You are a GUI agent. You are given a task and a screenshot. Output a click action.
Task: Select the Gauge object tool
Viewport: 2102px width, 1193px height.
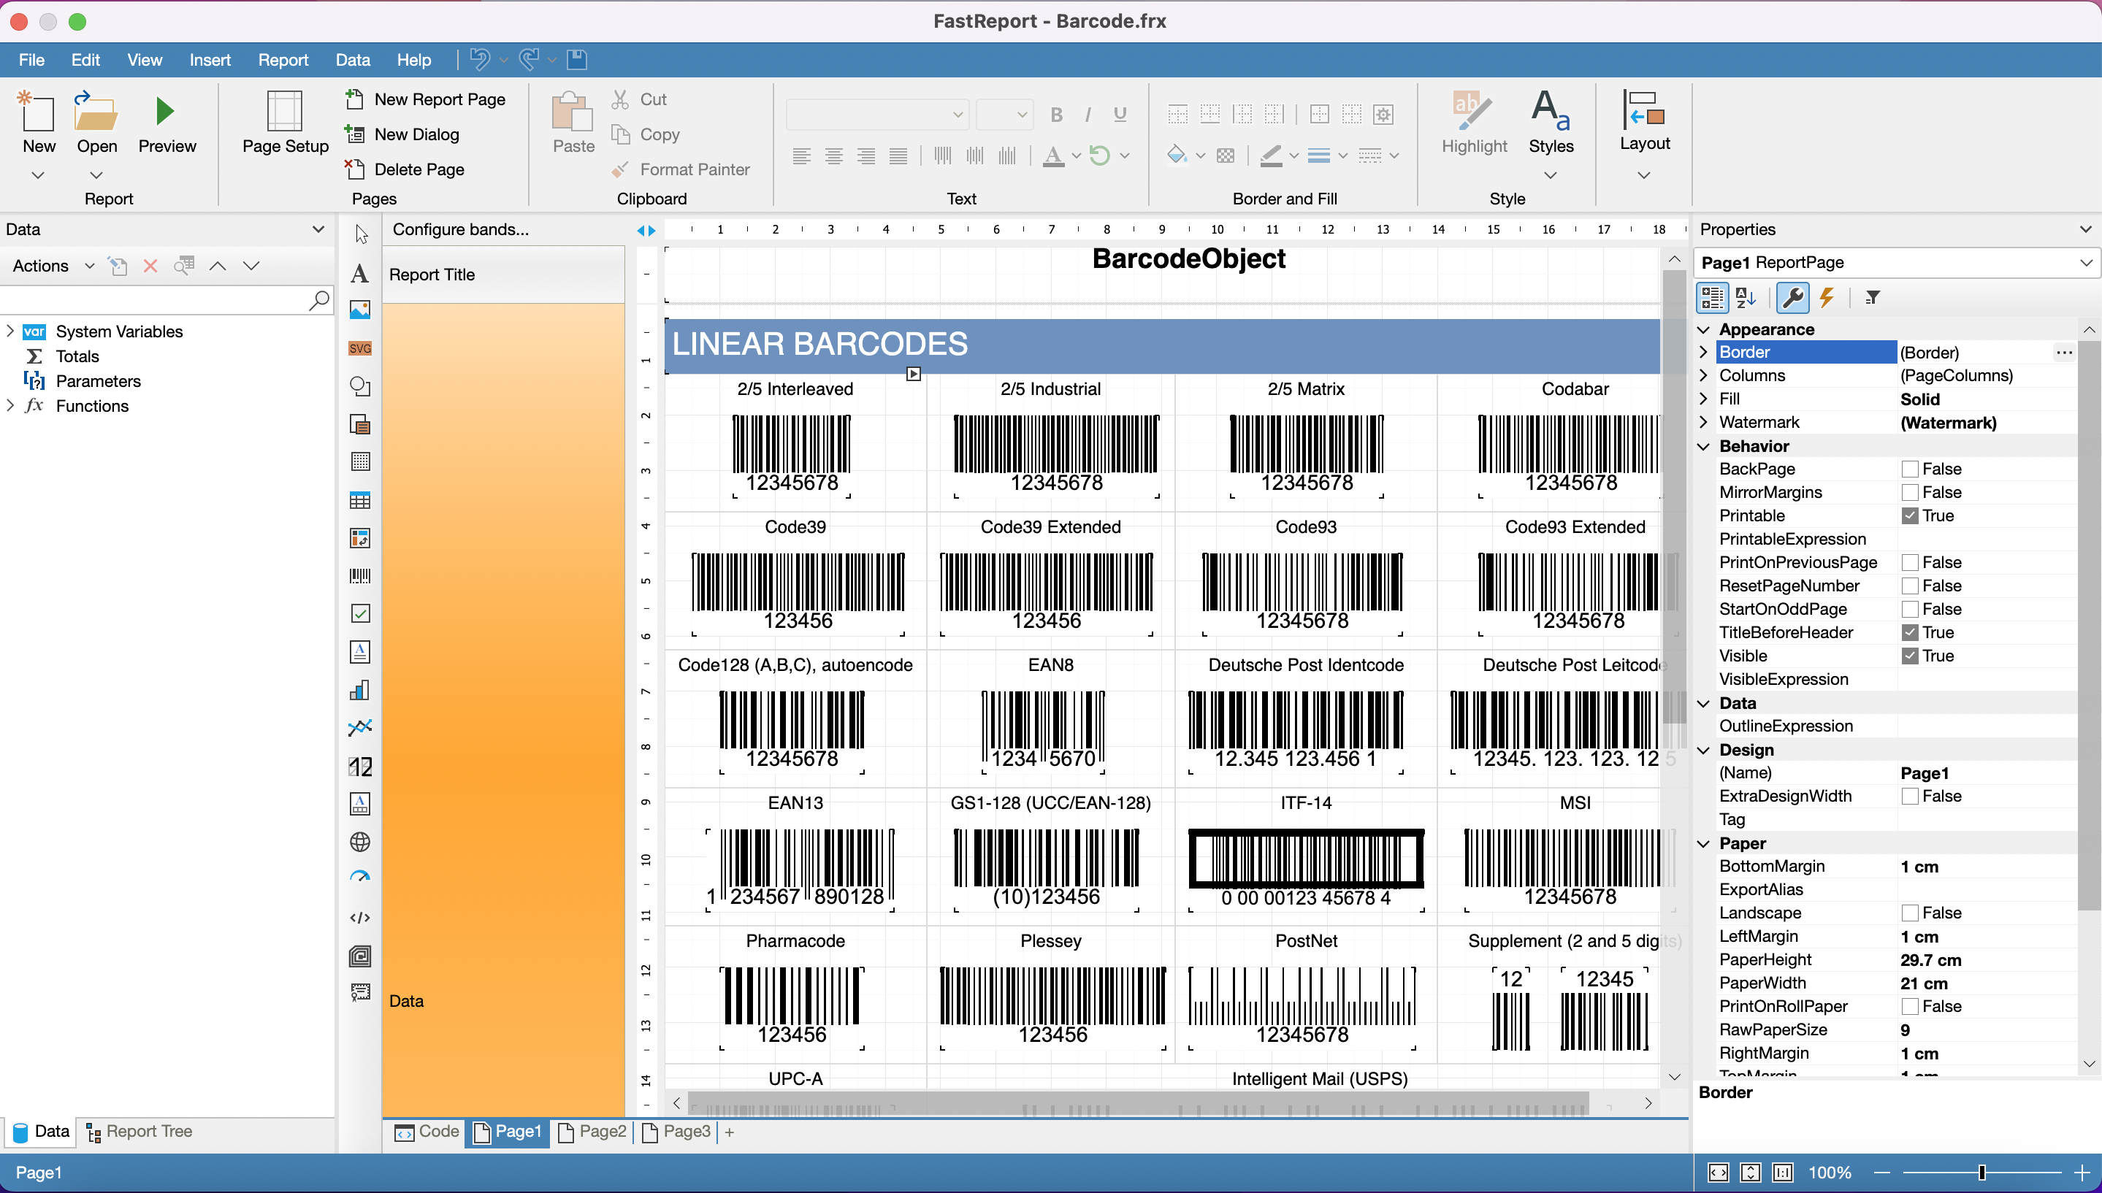pyautogui.click(x=360, y=878)
